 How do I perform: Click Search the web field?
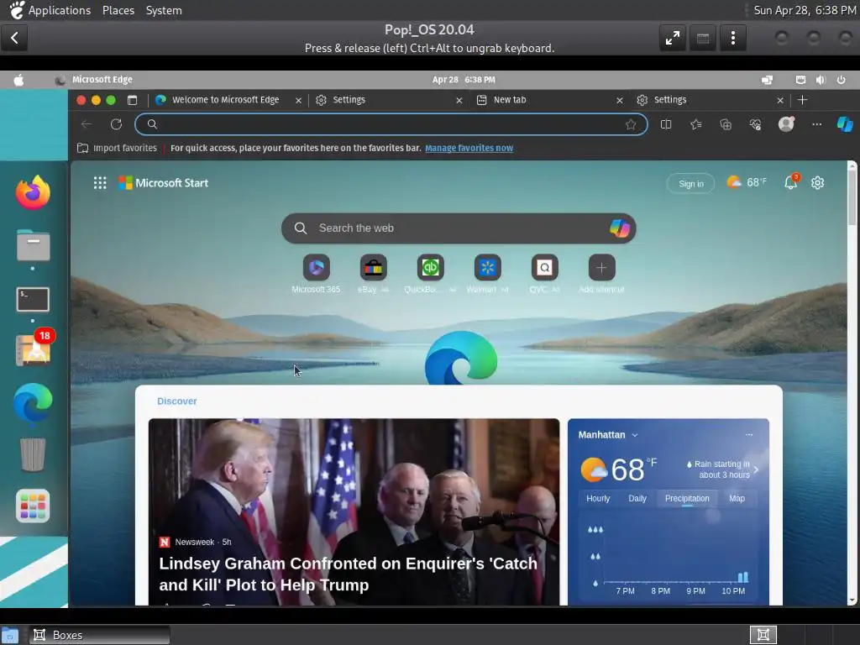[459, 228]
